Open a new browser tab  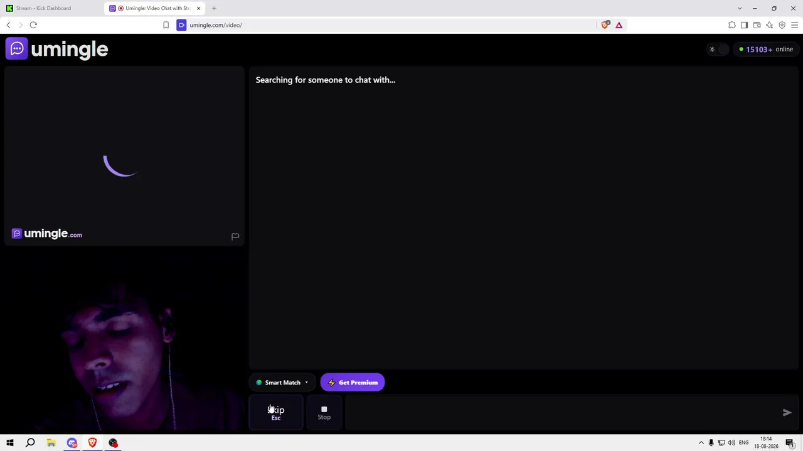pyautogui.click(x=214, y=8)
